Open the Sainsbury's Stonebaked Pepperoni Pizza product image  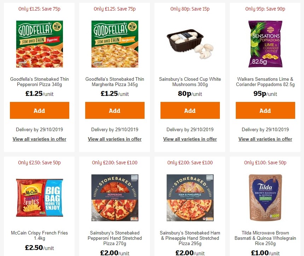(x=115, y=197)
